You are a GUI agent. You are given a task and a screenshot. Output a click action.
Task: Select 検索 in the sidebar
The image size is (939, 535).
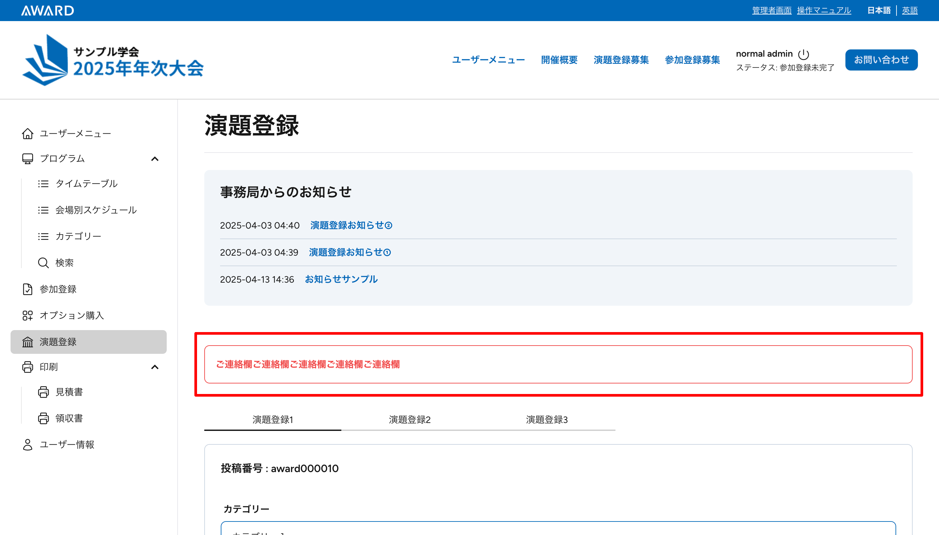[64, 263]
